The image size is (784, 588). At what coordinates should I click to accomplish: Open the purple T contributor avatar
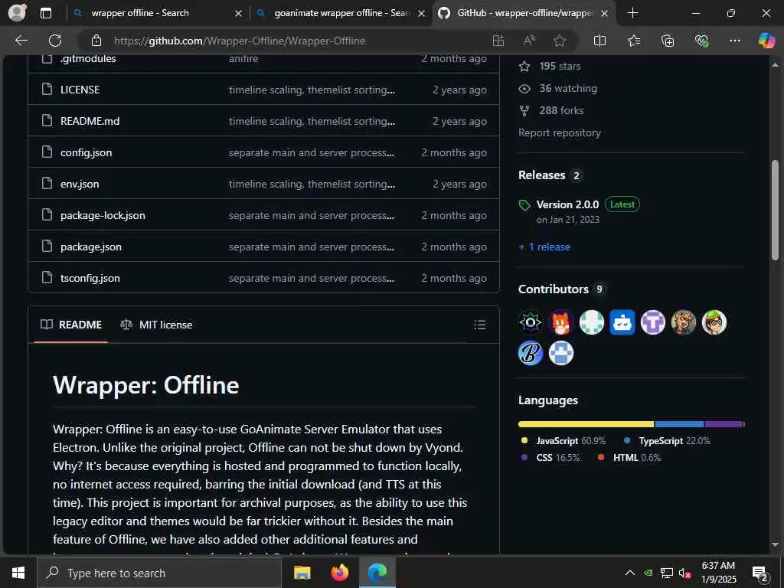pos(653,322)
